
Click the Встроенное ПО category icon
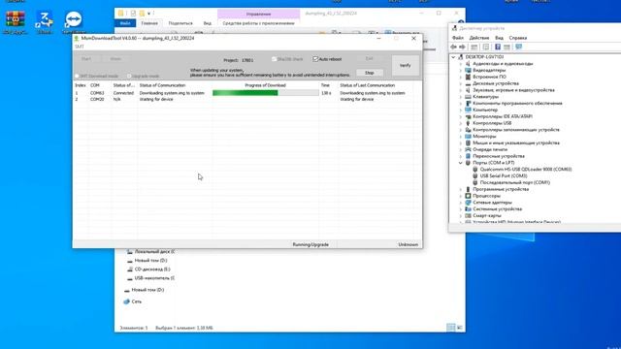pos(468,77)
